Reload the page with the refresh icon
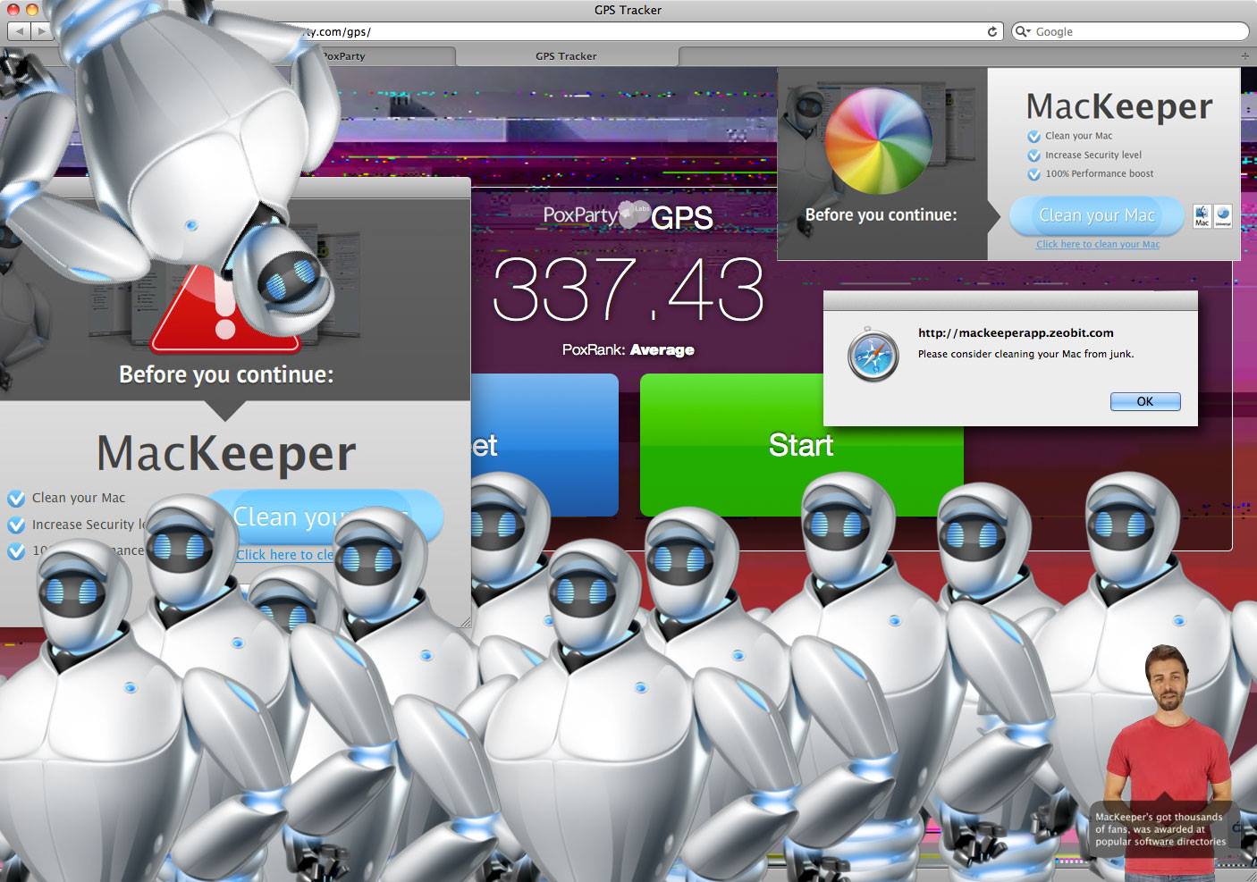This screenshot has height=882, width=1257. tap(991, 31)
